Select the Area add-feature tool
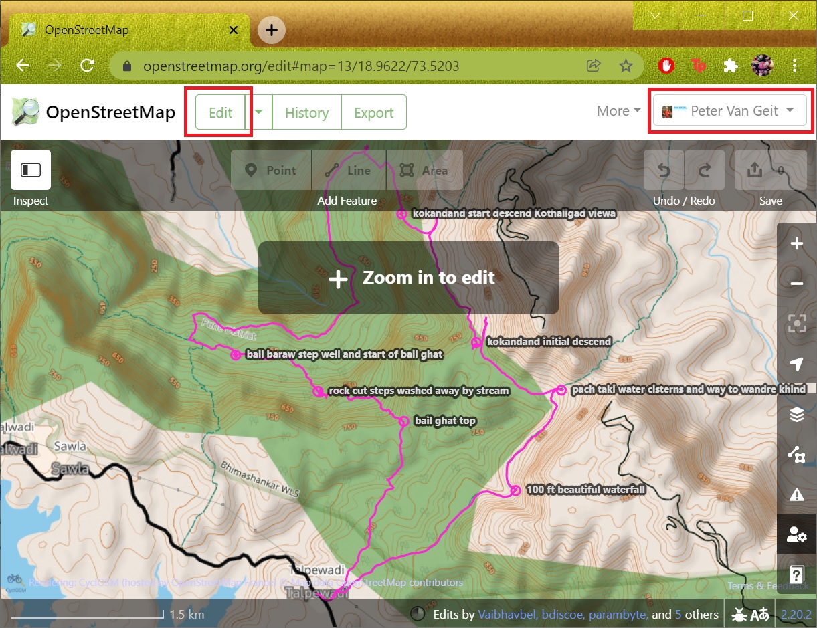817x628 pixels. coord(425,171)
